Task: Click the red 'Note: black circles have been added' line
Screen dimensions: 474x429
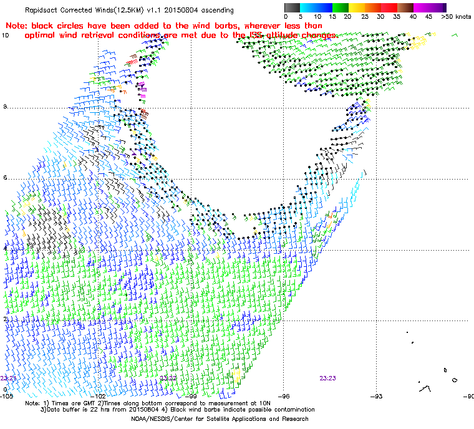Action: [164, 26]
